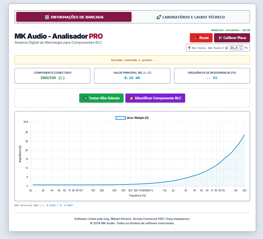This screenshot has height=239, width=263.
Task: Click the Easy Impedance footer text
Action: click(x=178, y=219)
